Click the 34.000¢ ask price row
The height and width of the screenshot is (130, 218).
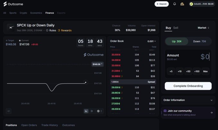click(x=133, y=60)
